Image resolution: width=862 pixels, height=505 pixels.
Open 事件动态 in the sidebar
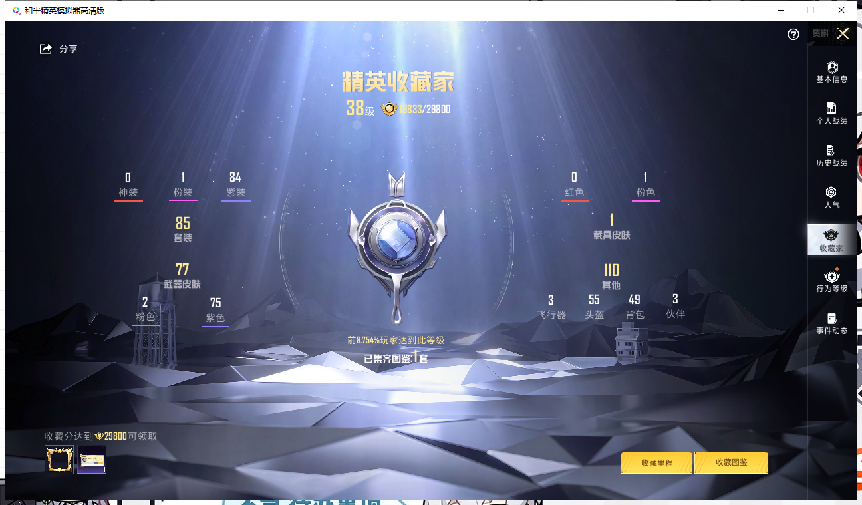click(x=831, y=323)
